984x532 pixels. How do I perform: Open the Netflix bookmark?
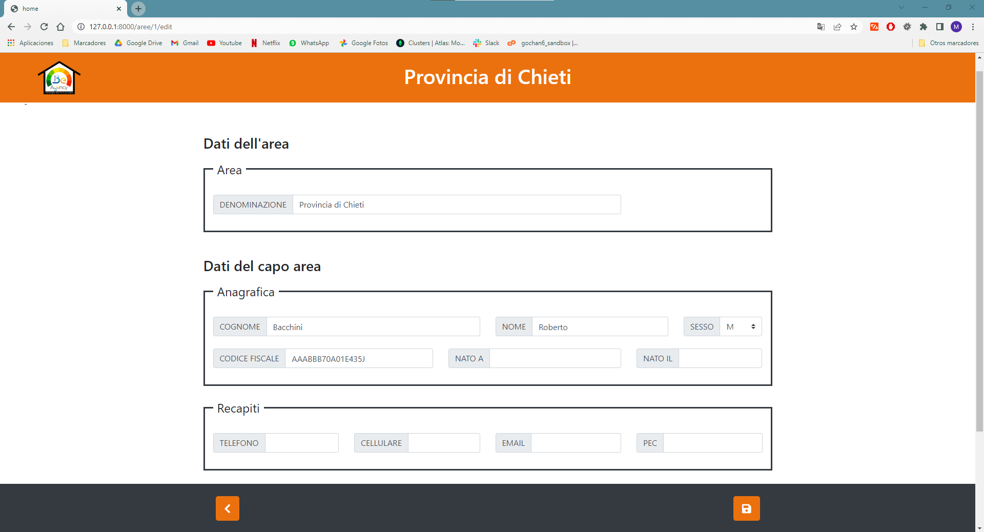coord(265,43)
